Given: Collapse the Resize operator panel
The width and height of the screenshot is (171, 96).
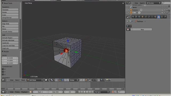Looking at the screenshot, I should 2,51.
